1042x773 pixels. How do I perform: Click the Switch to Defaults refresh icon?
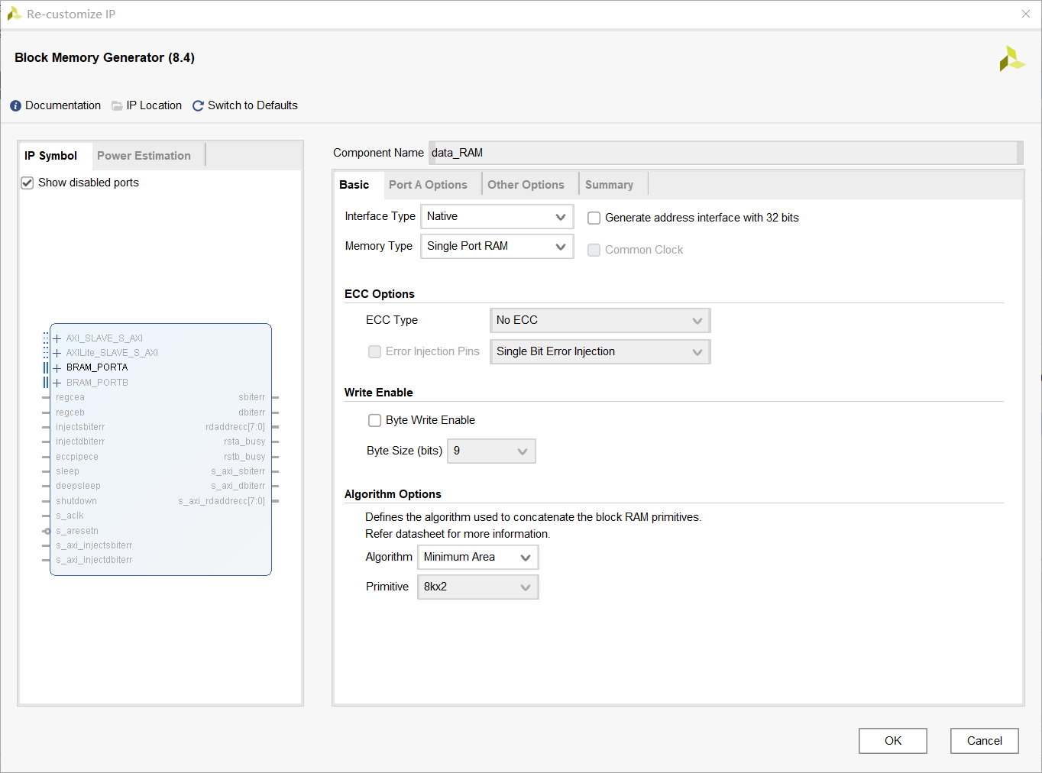pyautogui.click(x=198, y=106)
